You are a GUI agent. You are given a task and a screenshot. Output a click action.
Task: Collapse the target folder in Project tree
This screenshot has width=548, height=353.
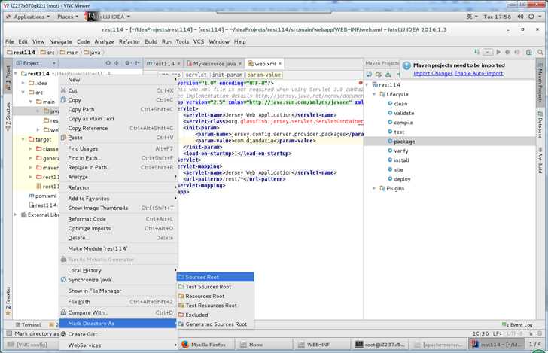[23, 139]
